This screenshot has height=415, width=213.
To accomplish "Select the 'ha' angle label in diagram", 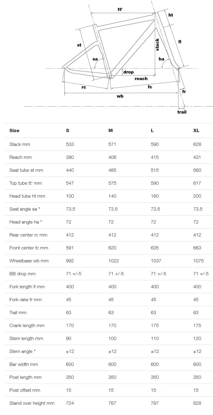I will [x=161, y=59].
